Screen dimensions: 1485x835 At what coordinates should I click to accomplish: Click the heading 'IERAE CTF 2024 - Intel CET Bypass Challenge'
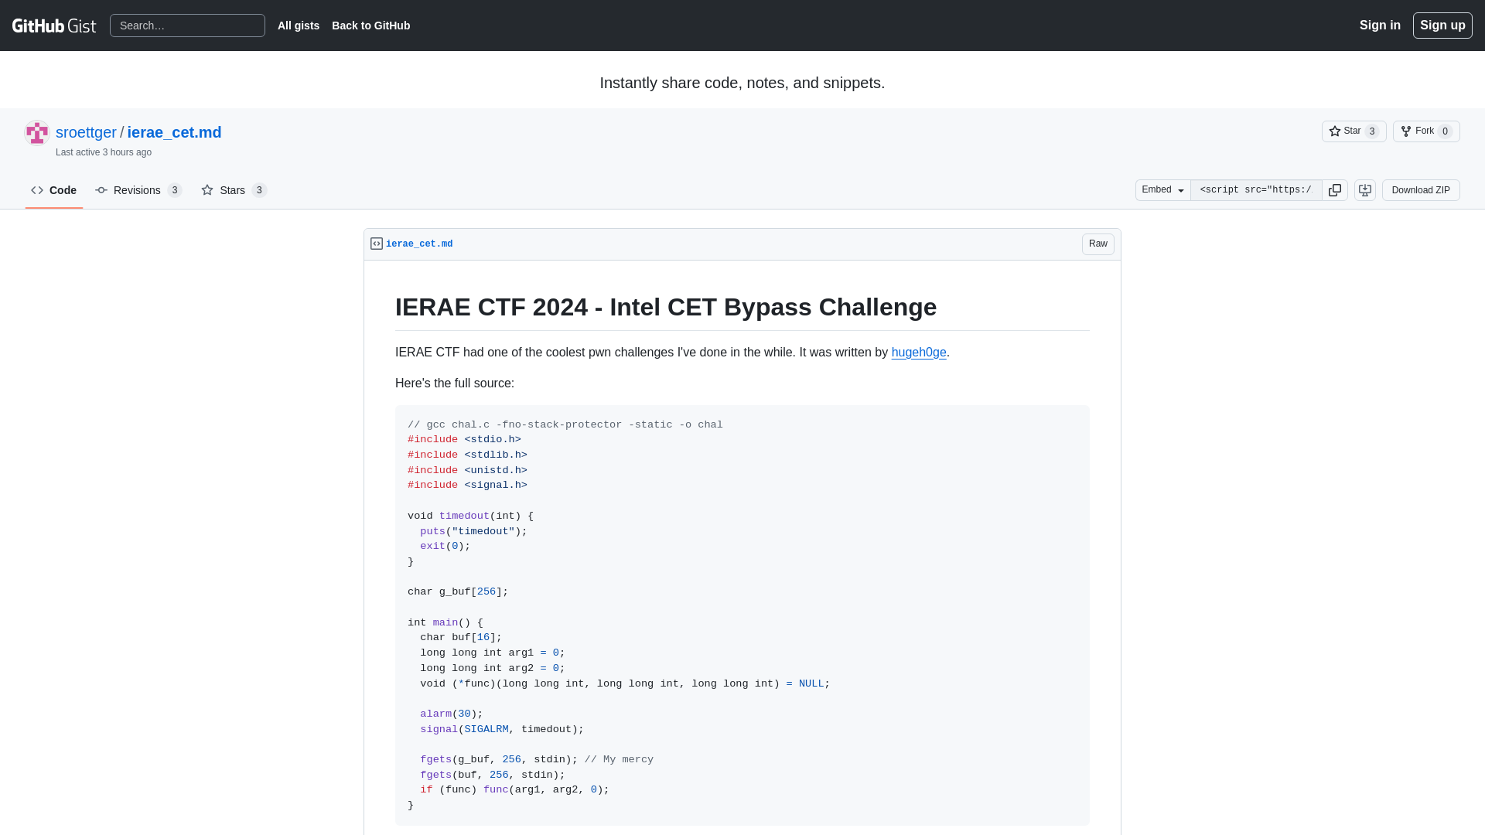pos(666,307)
